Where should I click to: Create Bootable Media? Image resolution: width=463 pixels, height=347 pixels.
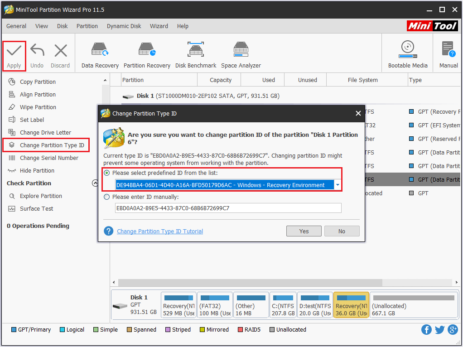[x=407, y=55]
